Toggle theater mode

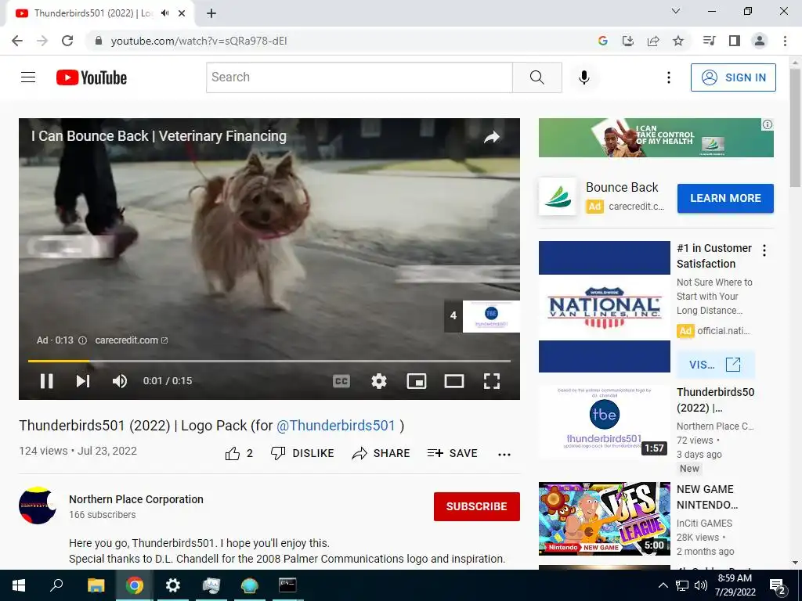(454, 381)
